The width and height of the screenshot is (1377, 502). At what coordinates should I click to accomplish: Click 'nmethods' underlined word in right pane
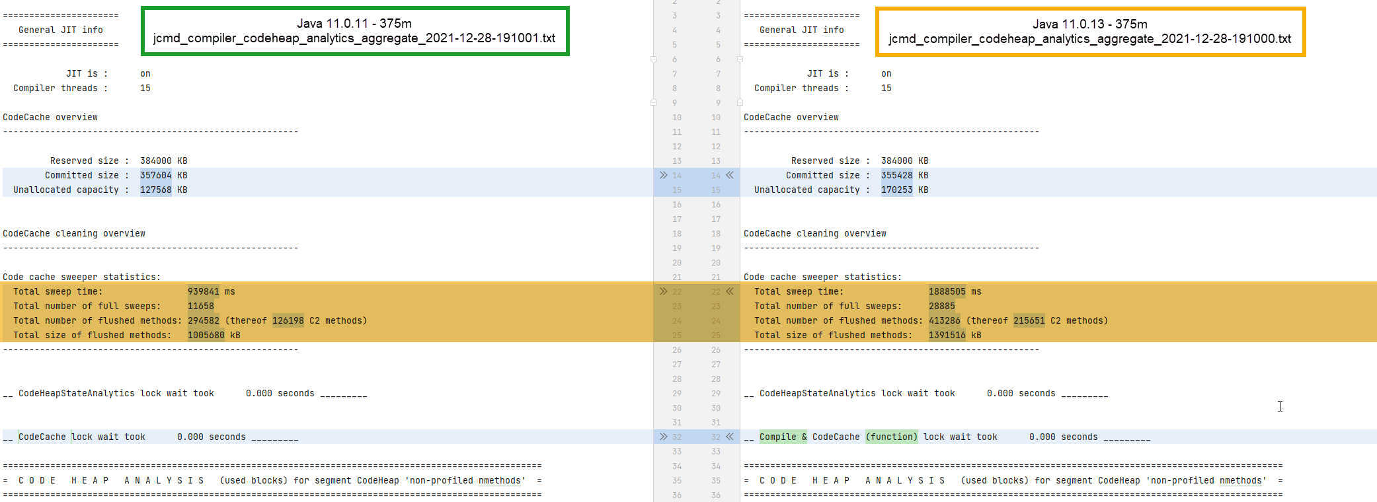(x=1241, y=480)
